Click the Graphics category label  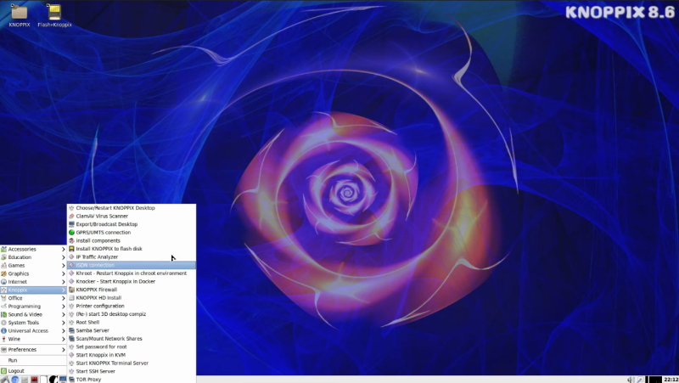(19, 273)
